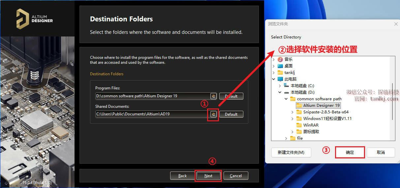This screenshot has height=188, width=400.
Task: Expand the file folder node
Action: pyautogui.click(x=286, y=138)
